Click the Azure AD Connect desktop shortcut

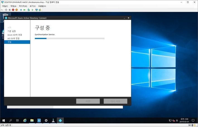(3, 34)
